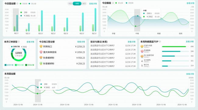The image size is (198, 110).
Task: Click the info icon beside 本月订单类型 title
Action: [19, 42]
